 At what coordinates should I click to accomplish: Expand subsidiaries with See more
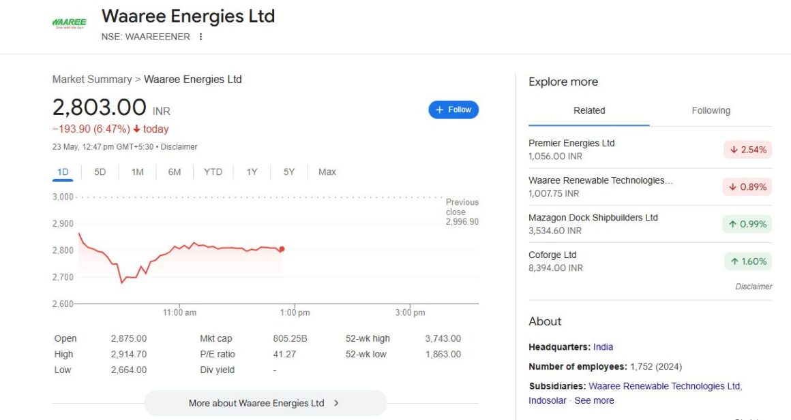point(594,401)
